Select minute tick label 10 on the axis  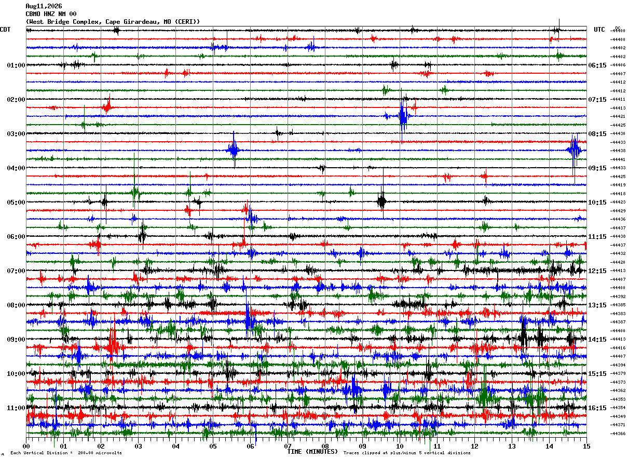pos(400,447)
